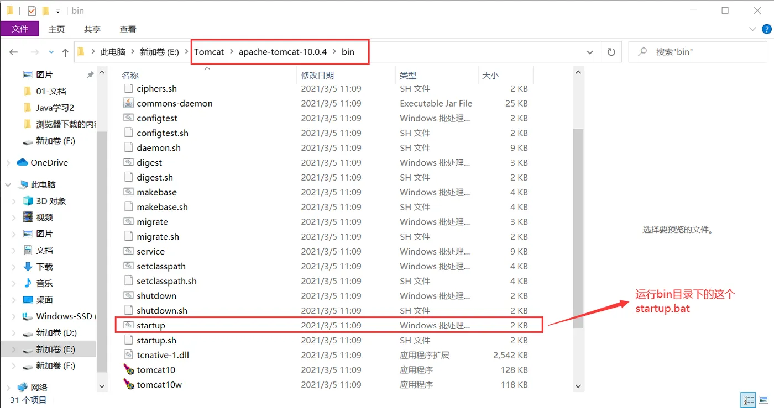
Task: Select the migrate batch file
Action: (152, 222)
